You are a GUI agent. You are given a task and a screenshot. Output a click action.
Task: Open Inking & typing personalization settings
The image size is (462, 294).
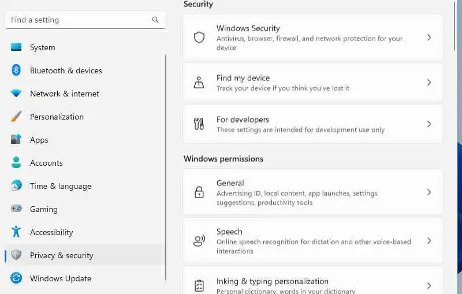[272, 282]
